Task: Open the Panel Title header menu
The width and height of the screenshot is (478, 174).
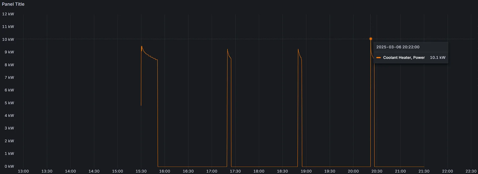Action: [x=13, y=4]
